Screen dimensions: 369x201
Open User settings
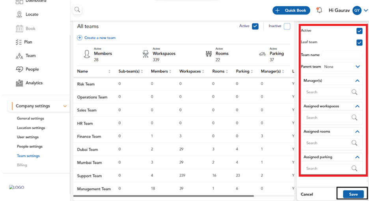[x=28, y=137]
